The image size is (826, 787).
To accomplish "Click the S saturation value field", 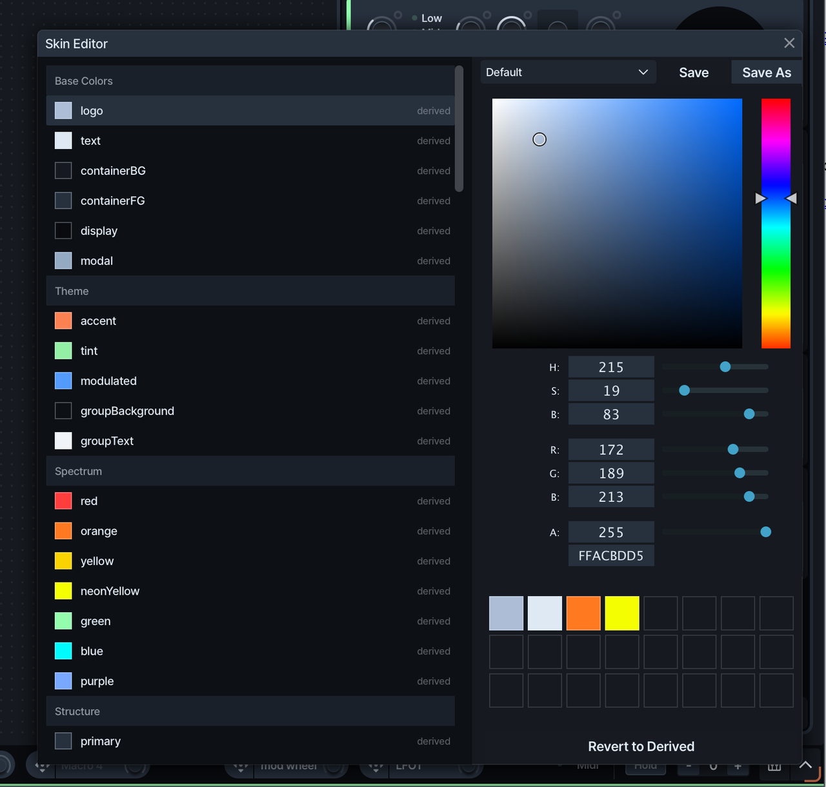I will [x=611, y=390].
